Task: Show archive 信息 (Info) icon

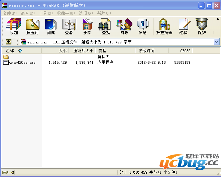Action: (142, 26)
